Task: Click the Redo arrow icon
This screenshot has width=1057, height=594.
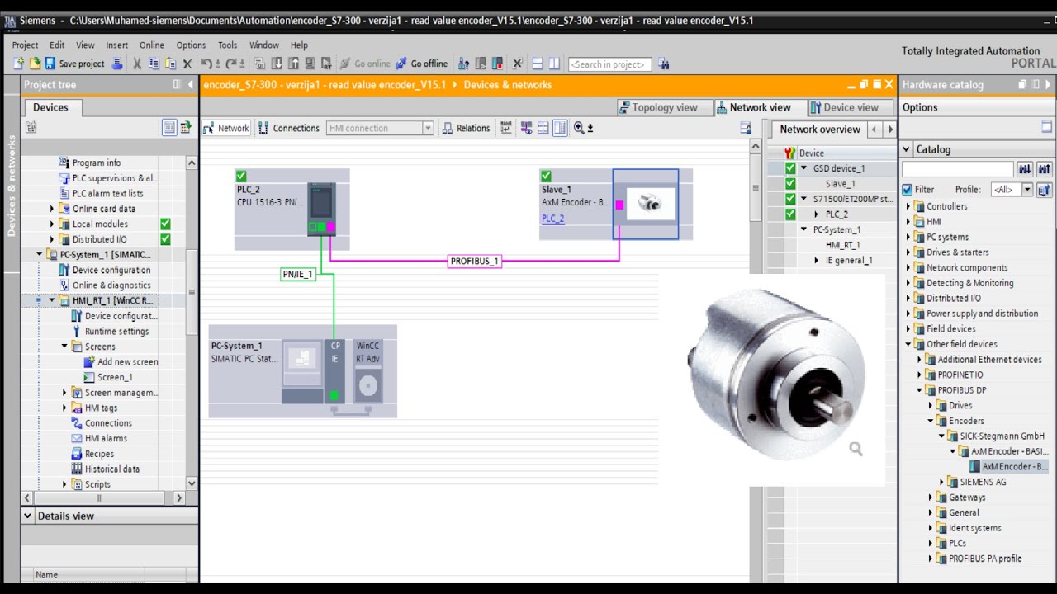Action: pyautogui.click(x=230, y=64)
